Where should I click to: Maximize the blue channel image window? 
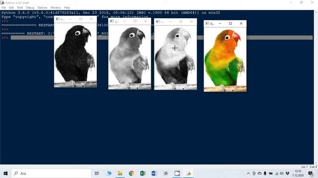(x=80, y=19)
